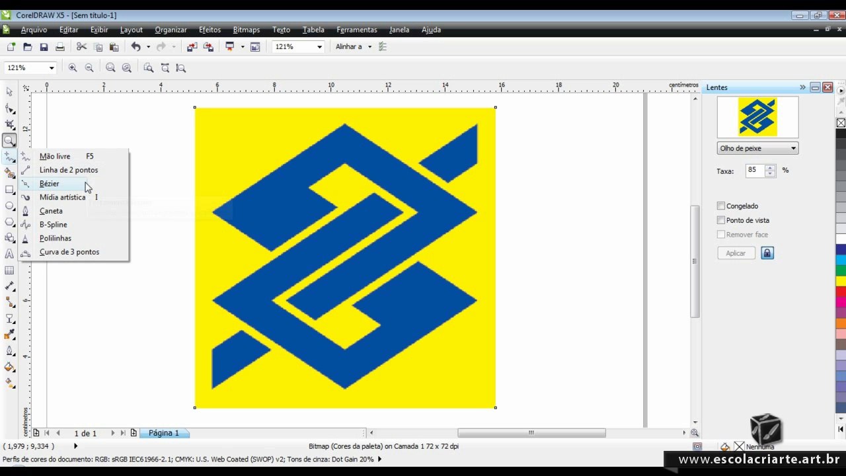Pick the blue swatch in color palette
Screen dimensions: 846x476
coord(841,249)
